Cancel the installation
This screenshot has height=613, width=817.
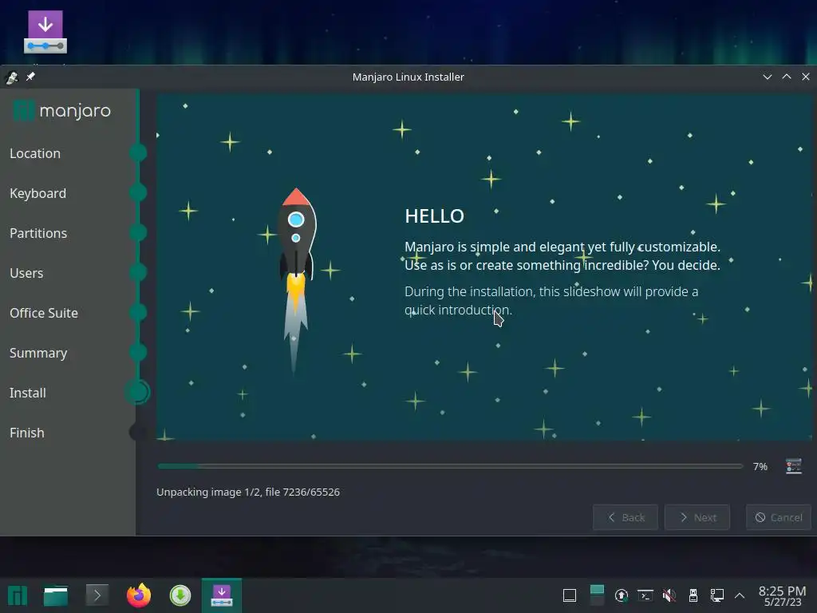click(779, 517)
